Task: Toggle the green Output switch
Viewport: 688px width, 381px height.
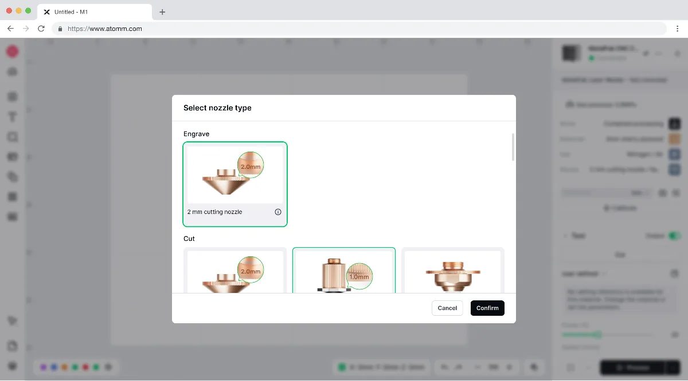Action: pos(674,236)
